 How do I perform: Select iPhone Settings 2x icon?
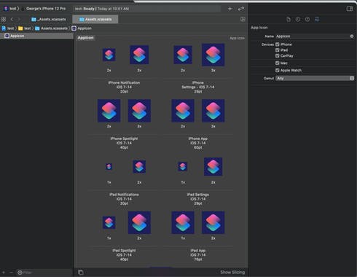point(183,55)
